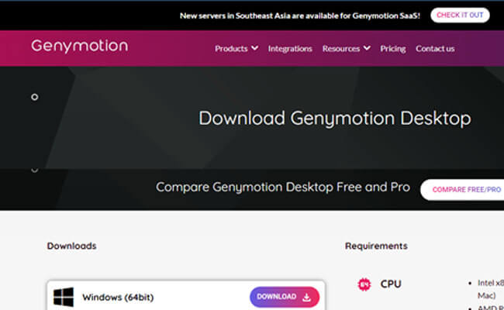Select the Downloads heading text
This screenshot has height=310, width=504.
click(71, 246)
